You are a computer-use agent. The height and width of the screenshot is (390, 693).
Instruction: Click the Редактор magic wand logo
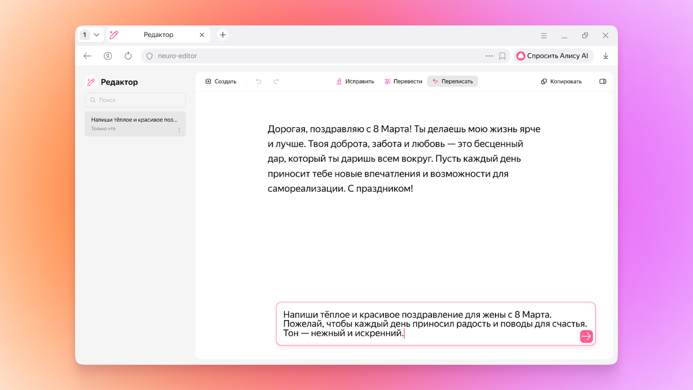[x=91, y=82]
